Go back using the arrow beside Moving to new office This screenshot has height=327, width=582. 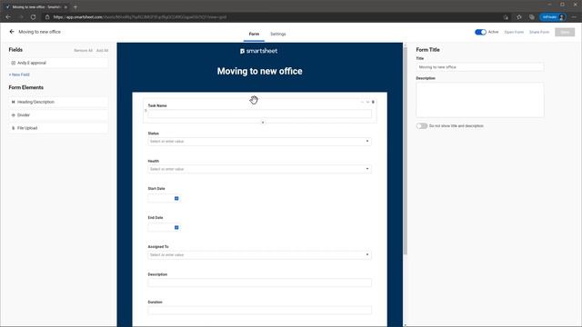(12, 32)
